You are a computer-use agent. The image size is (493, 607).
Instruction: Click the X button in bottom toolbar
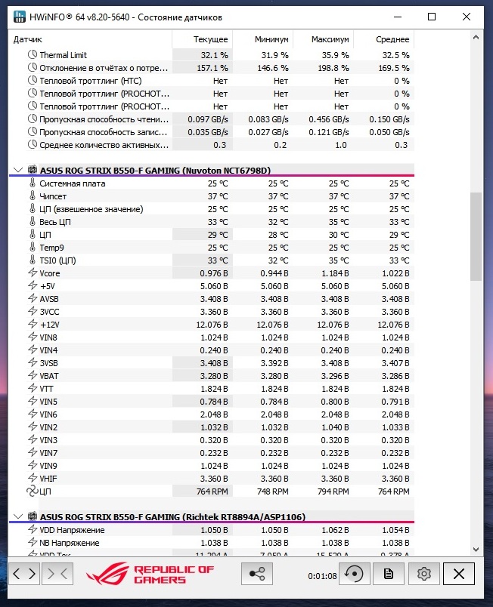459,574
